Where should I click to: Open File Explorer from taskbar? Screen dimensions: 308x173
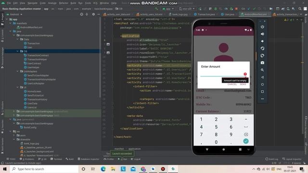pyautogui.click(x=113, y=169)
